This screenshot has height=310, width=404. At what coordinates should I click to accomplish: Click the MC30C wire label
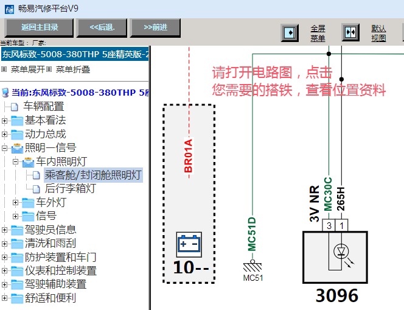click(328, 194)
